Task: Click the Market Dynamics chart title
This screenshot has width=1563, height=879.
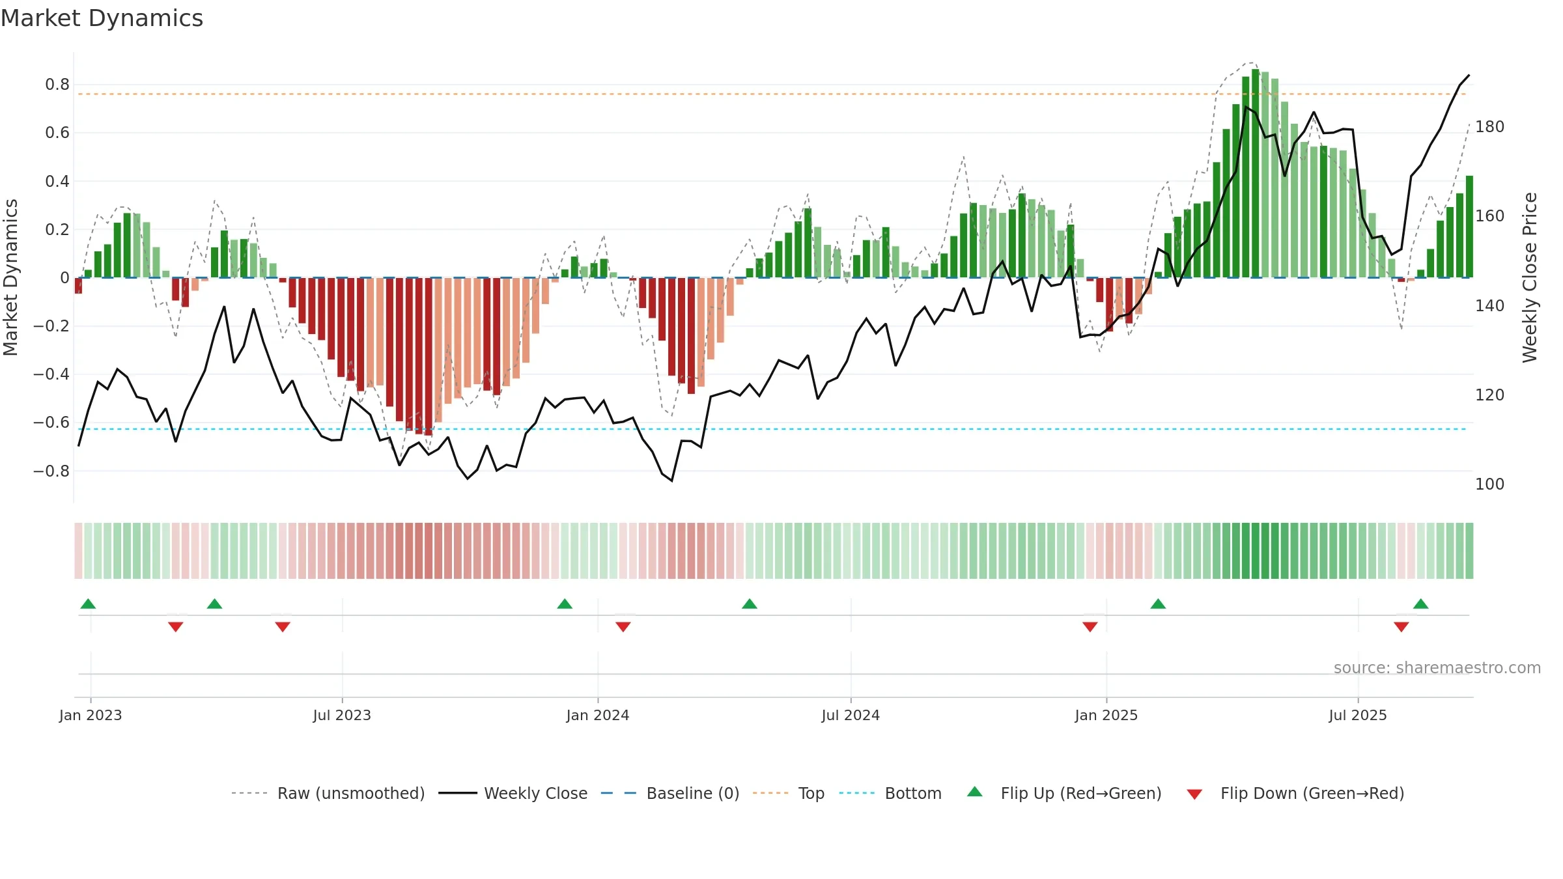Action: pos(102,18)
